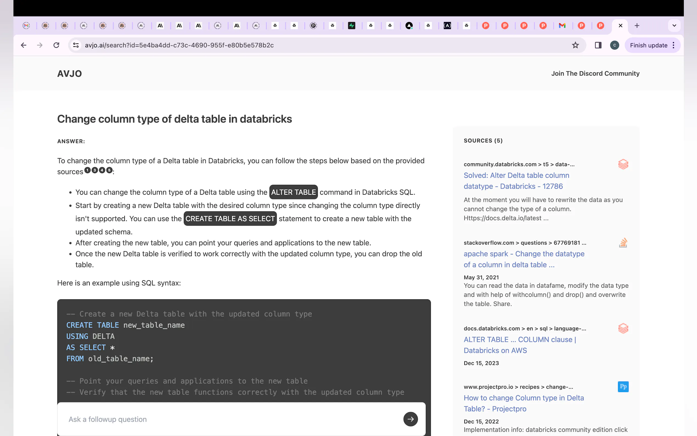This screenshot has height=436, width=697.
Task: Expand the tab search dropdown
Action: [674, 26]
